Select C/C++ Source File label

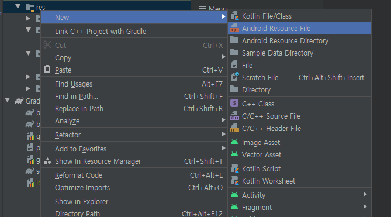tap(271, 116)
